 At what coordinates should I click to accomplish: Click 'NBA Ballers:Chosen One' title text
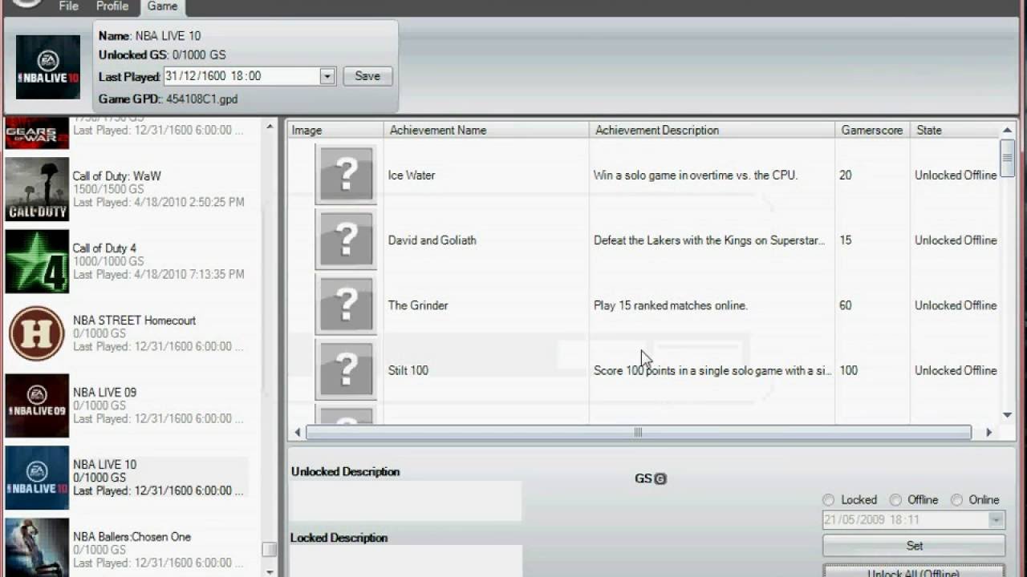pyautogui.click(x=132, y=536)
